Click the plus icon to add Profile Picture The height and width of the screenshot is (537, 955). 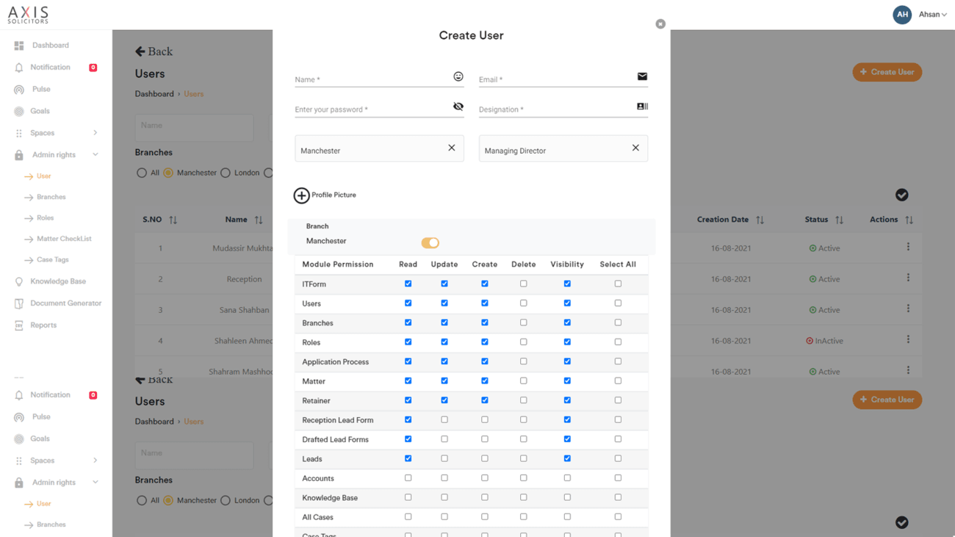pos(301,195)
